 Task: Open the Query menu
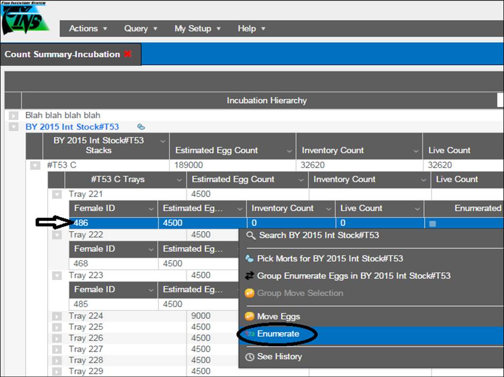(x=140, y=28)
